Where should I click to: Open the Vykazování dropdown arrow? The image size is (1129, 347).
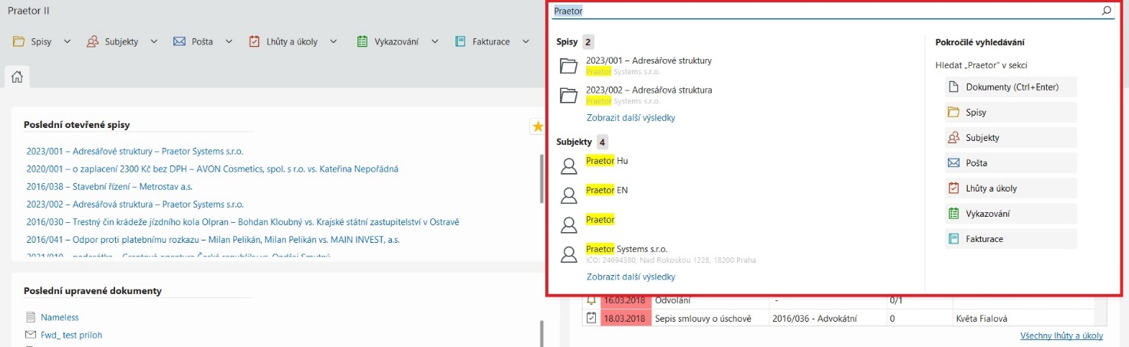[x=435, y=41]
